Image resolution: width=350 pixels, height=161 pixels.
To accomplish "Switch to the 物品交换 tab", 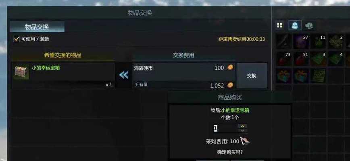I will (x=37, y=27).
